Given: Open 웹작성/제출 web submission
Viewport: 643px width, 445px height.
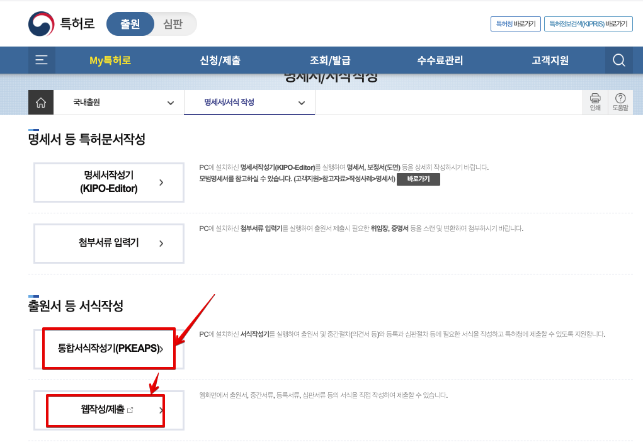Looking at the screenshot, I should coord(105,410).
